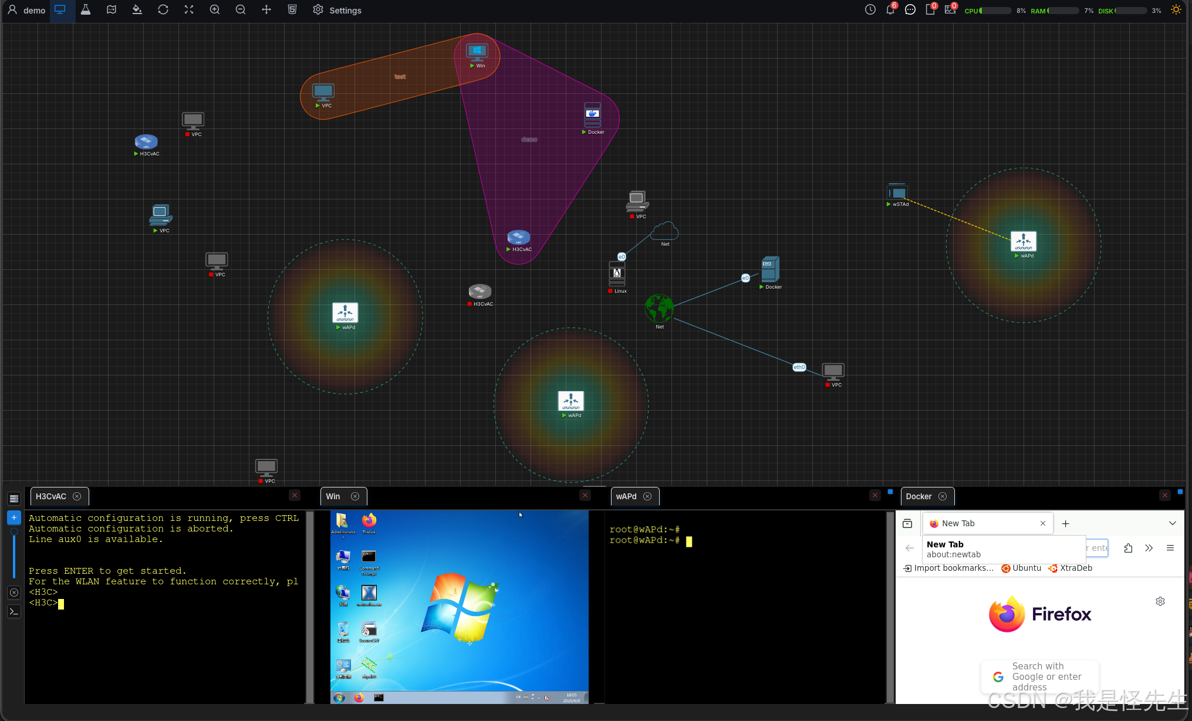Select the cloud Net node
The image size is (1192, 721).
664,233
